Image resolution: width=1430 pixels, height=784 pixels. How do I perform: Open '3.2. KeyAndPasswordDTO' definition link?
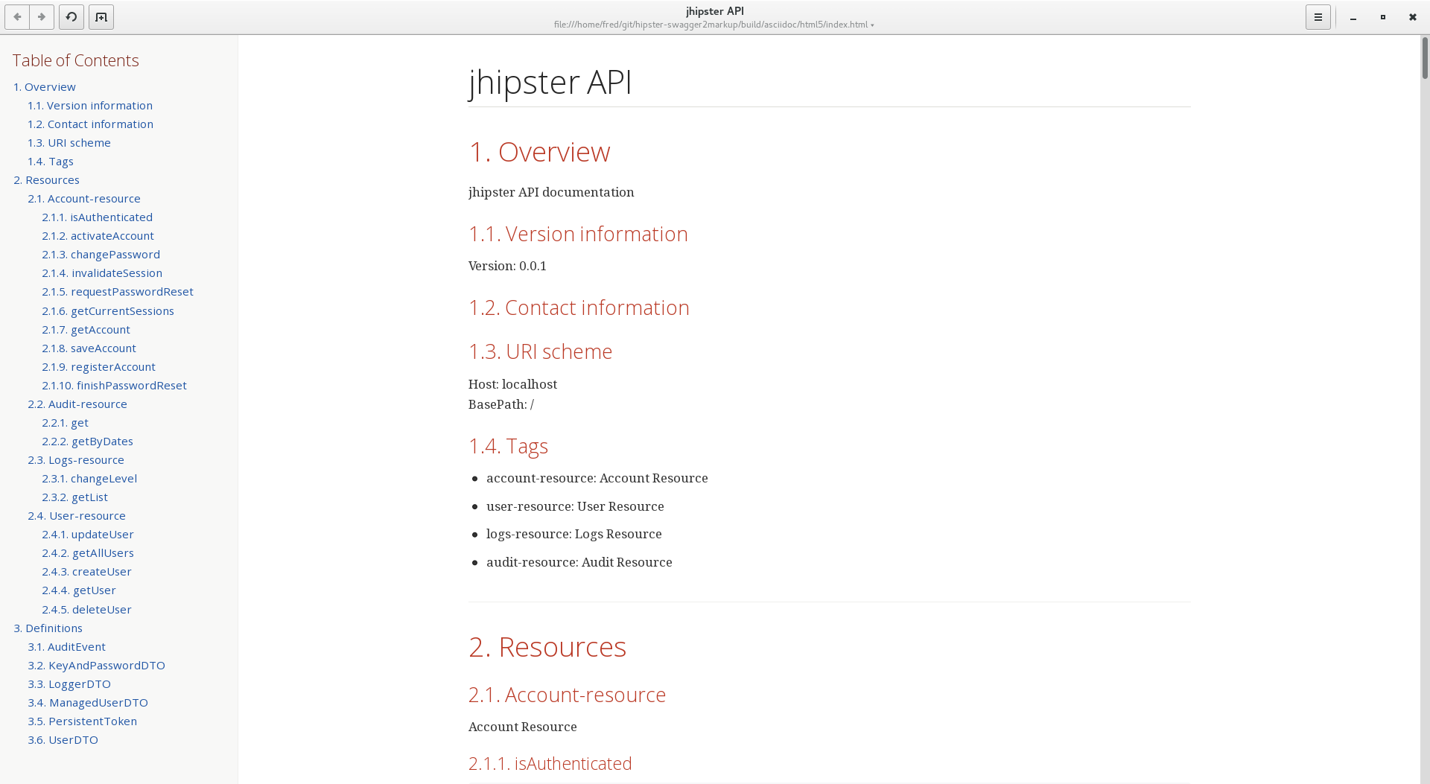tap(97, 665)
